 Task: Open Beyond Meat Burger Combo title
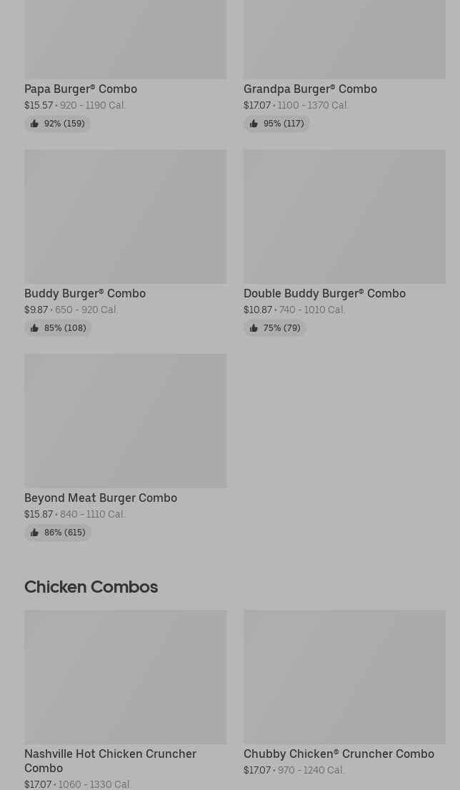[101, 498]
